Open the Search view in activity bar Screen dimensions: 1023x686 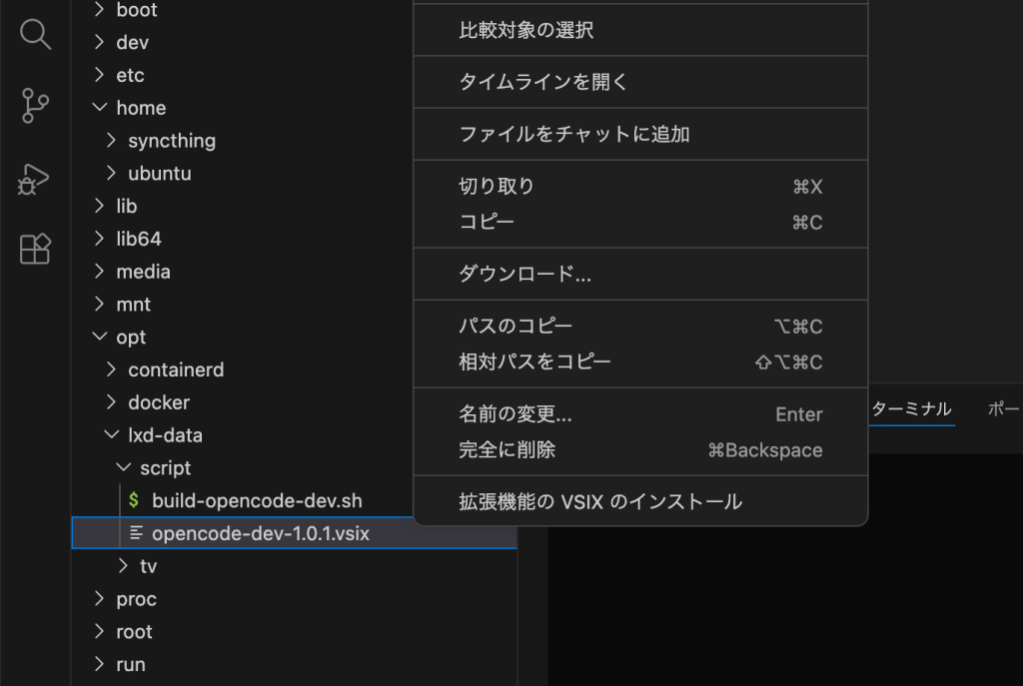click(x=35, y=35)
